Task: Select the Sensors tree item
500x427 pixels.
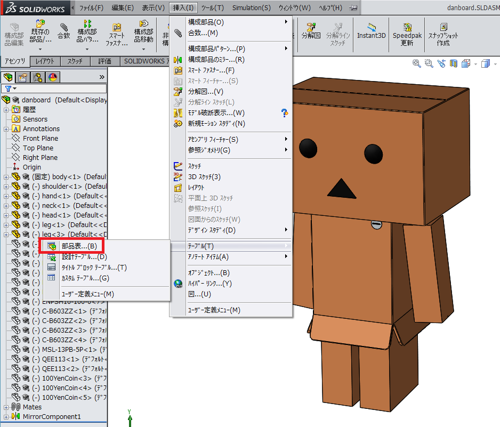Action: tap(35, 119)
